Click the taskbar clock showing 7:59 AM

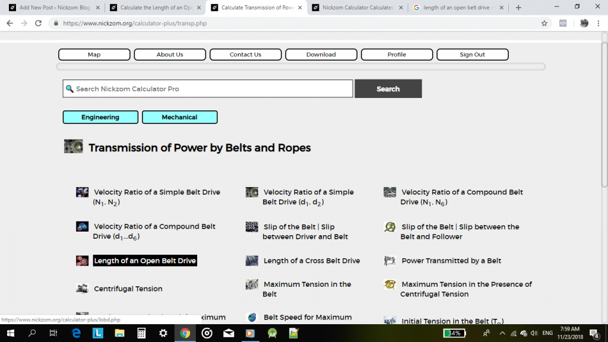click(570, 333)
